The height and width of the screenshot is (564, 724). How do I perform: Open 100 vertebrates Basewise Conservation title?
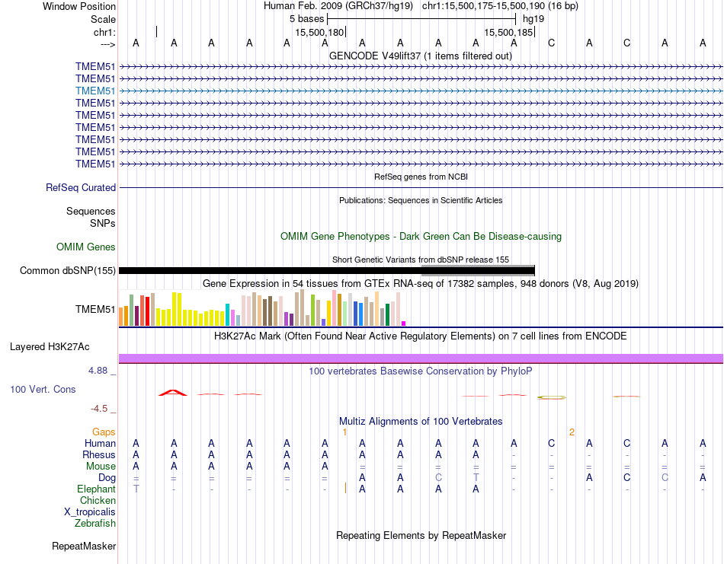pos(420,371)
